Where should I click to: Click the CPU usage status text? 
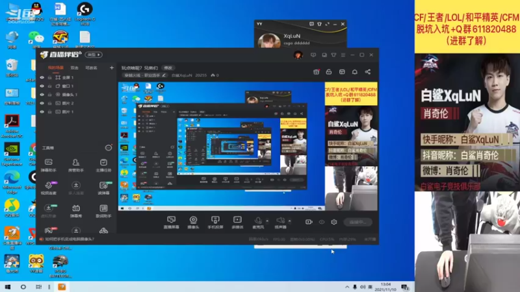pos(327,239)
